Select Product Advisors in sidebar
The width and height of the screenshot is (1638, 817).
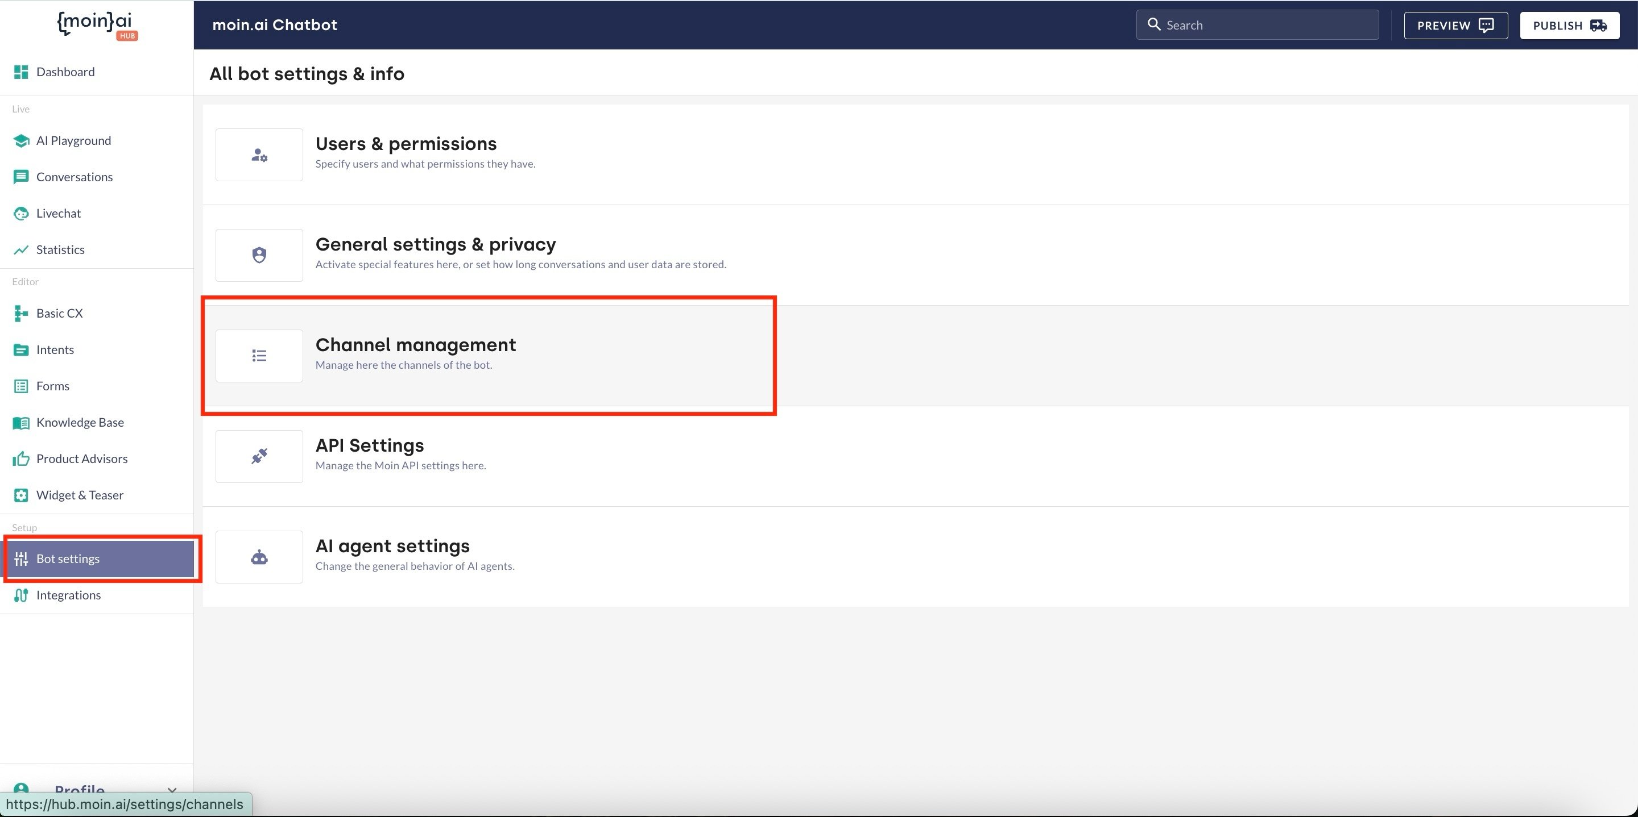click(x=97, y=458)
